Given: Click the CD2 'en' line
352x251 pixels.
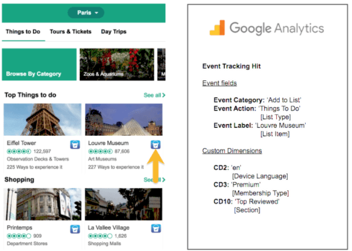Looking at the screenshot, I should (x=227, y=168).
